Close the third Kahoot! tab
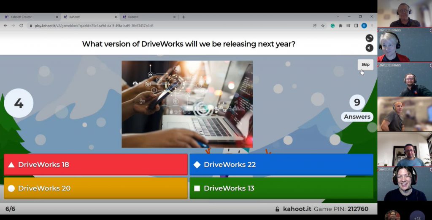 (174, 17)
